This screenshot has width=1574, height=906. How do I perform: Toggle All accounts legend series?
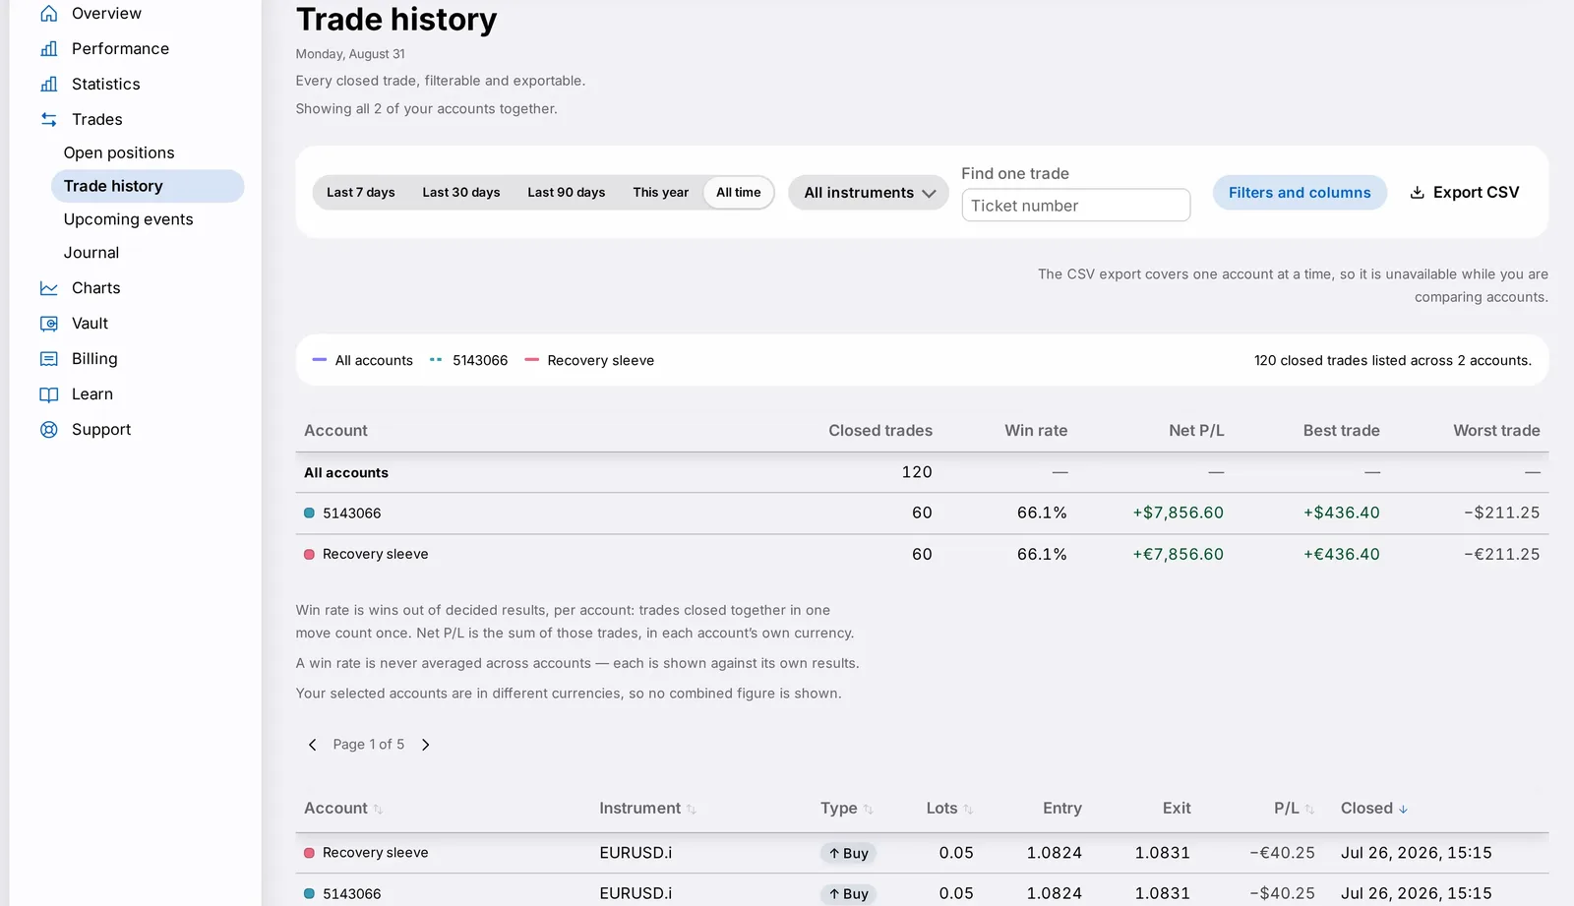coord(363,361)
